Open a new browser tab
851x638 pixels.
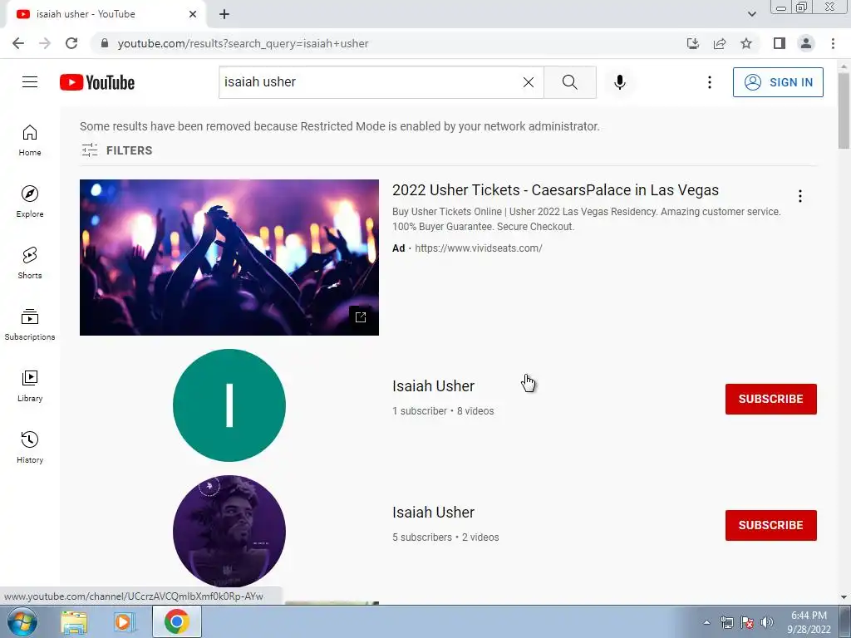click(x=224, y=14)
